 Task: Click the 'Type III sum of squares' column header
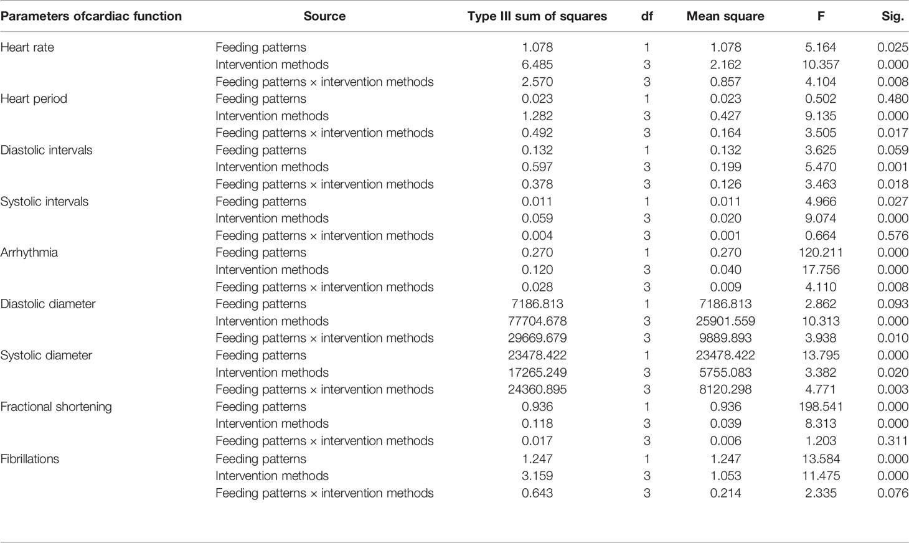tap(537, 17)
